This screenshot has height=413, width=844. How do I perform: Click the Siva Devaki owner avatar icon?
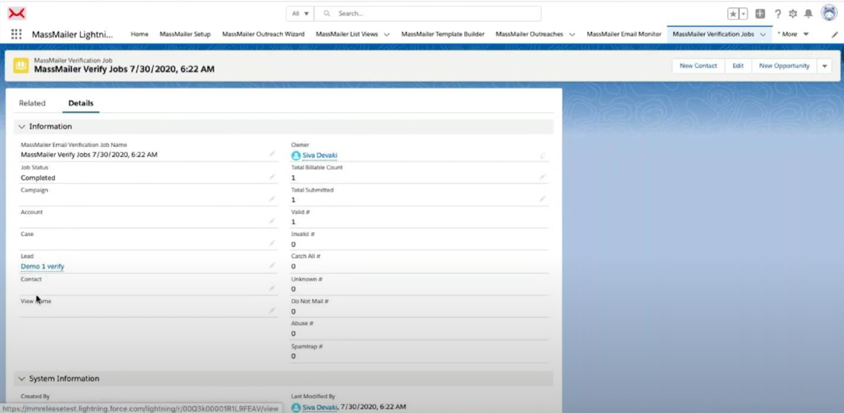[x=296, y=155]
